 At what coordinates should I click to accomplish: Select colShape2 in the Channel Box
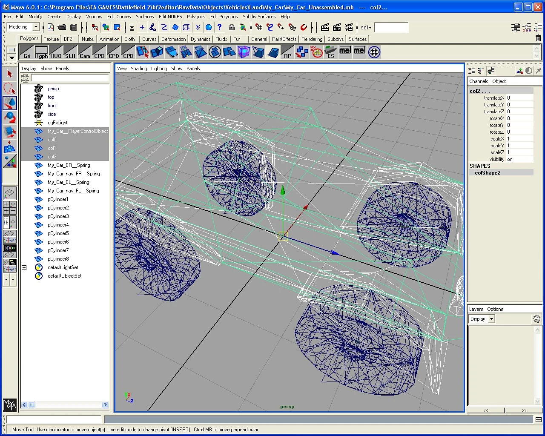488,173
